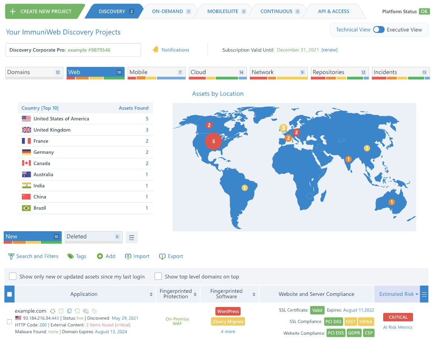This screenshot has height=344, width=433.
Task: Switch to the ON-DEMAND tab
Action: [168, 11]
